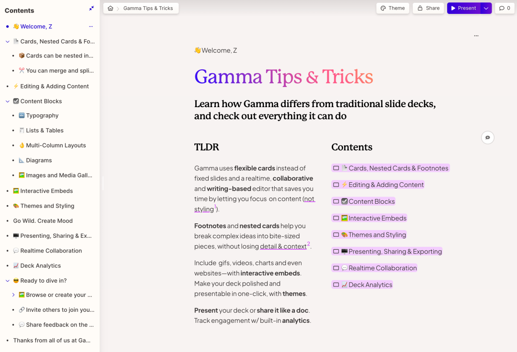Go to Themes and Styling in sidebar
Viewport: 517px width, 352px height.
point(44,206)
